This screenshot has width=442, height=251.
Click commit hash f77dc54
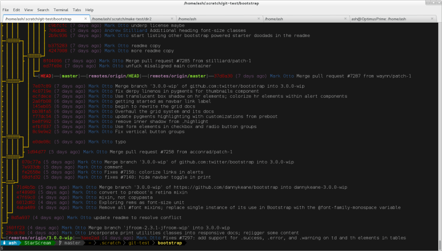(42, 116)
